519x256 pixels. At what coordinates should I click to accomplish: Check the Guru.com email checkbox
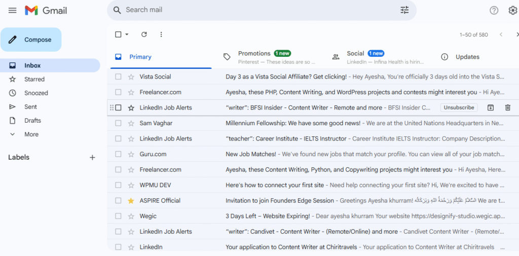118,154
